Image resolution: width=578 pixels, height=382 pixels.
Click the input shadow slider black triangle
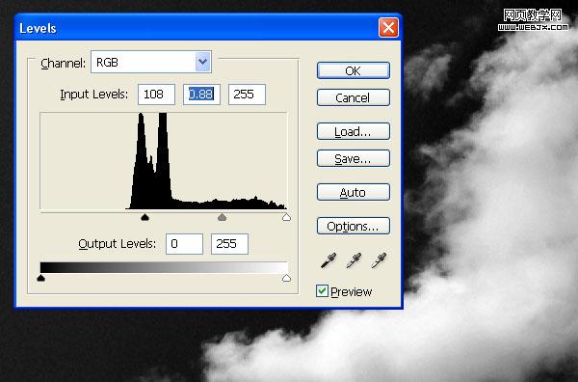click(144, 217)
